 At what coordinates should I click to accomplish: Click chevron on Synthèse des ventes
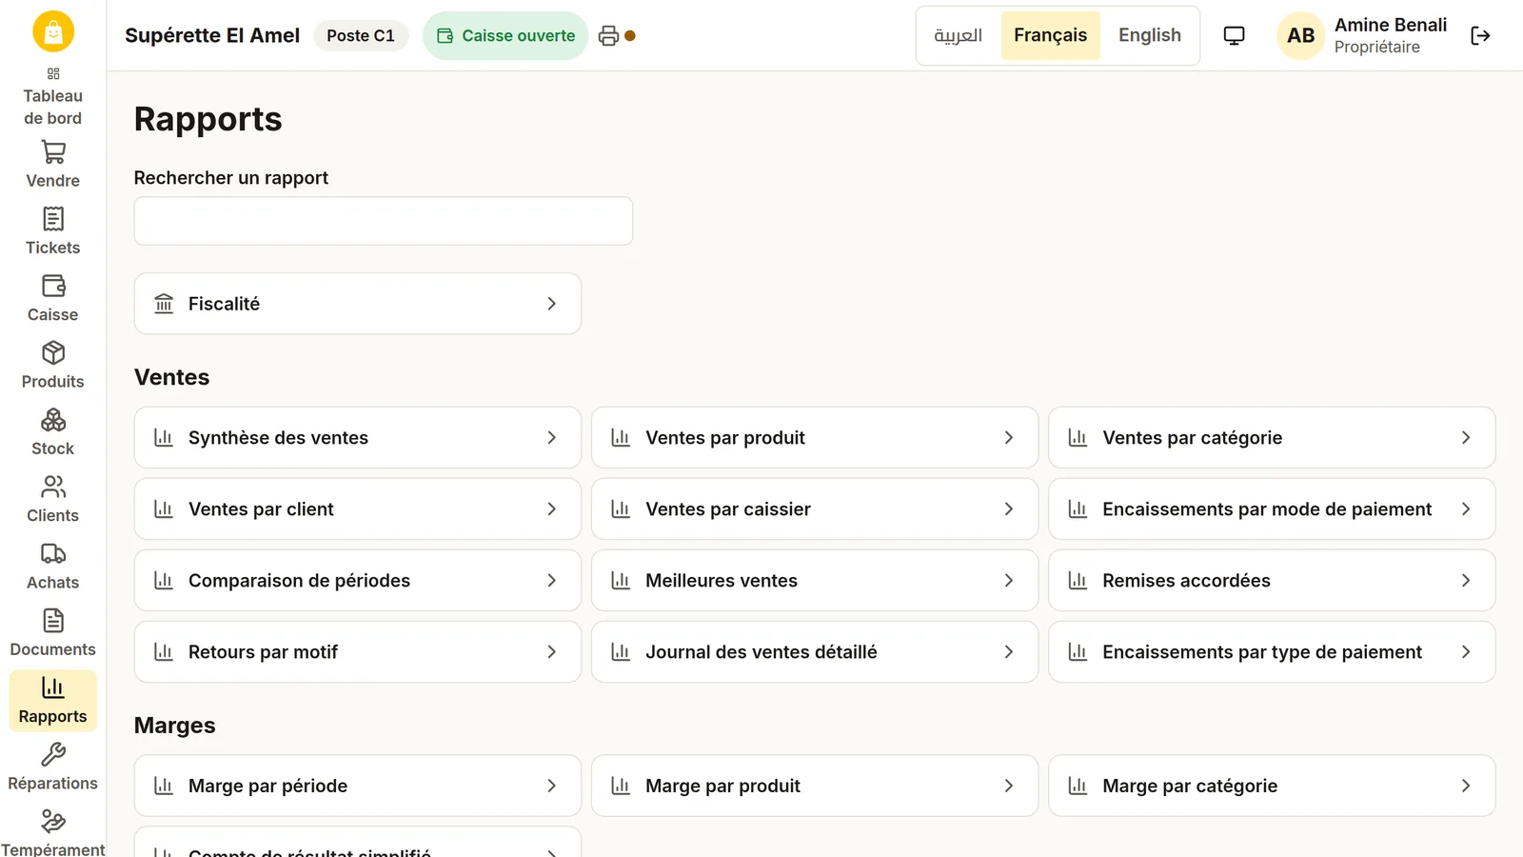coord(551,438)
